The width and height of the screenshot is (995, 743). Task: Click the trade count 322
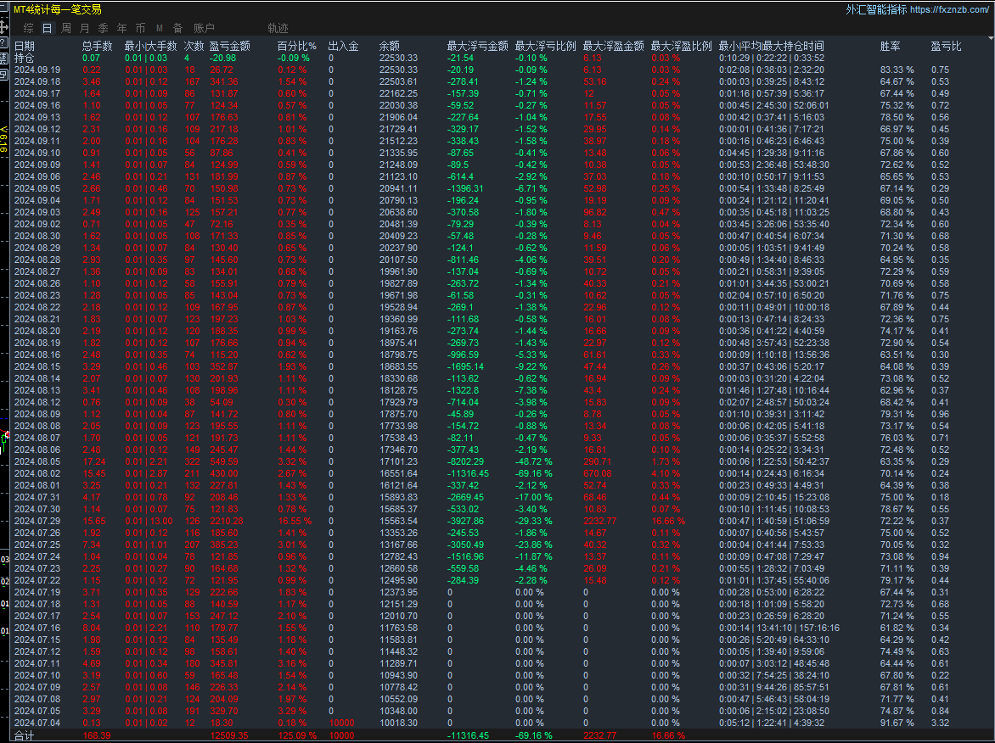click(x=192, y=461)
